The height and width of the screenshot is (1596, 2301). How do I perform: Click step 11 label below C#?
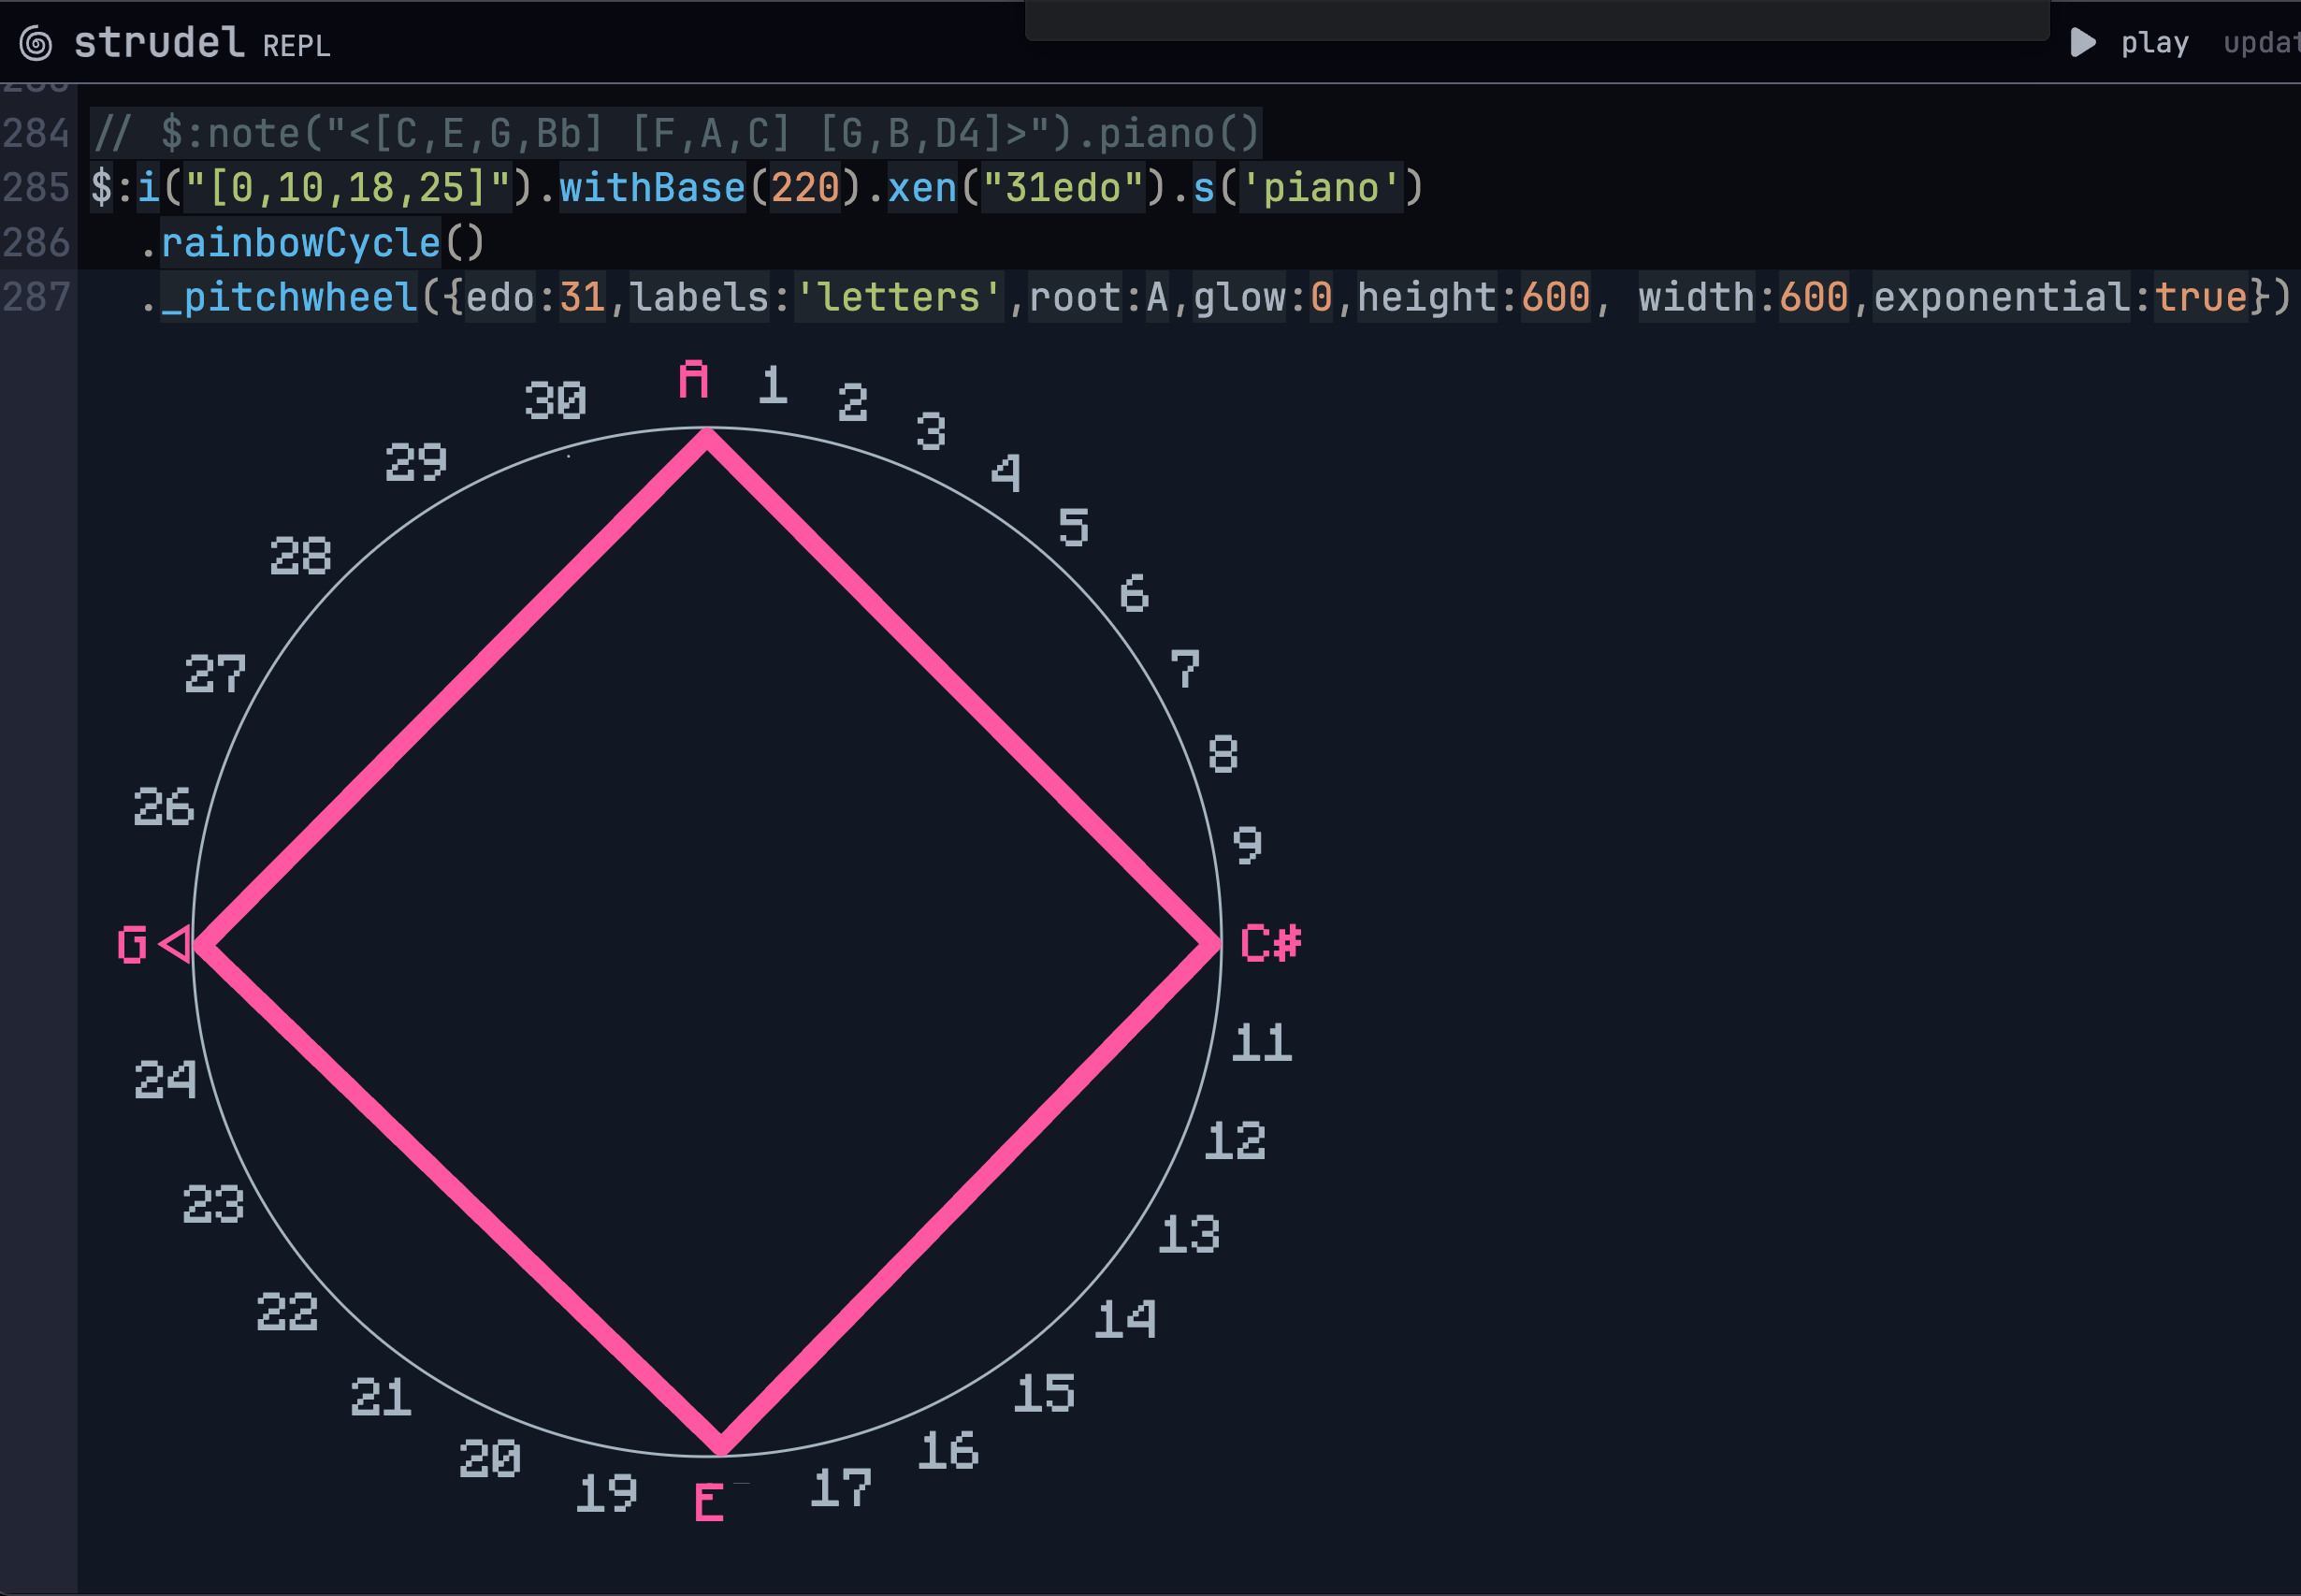coord(1262,1043)
